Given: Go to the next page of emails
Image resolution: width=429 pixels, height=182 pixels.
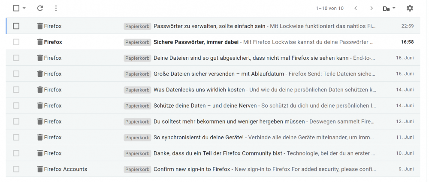Looking at the screenshot, I should [x=372, y=8].
